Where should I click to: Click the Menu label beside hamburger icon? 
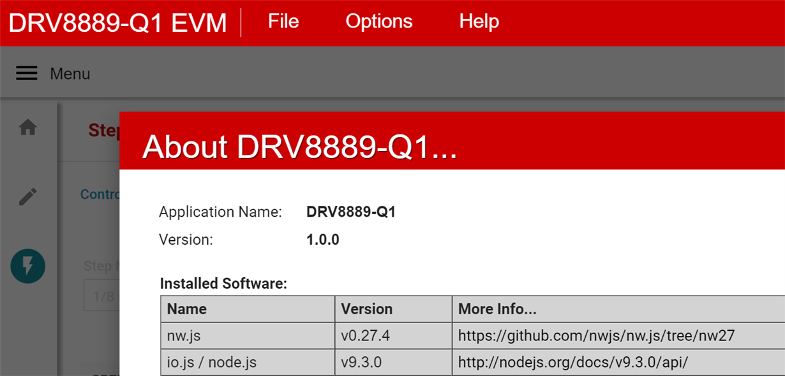tap(70, 74)
